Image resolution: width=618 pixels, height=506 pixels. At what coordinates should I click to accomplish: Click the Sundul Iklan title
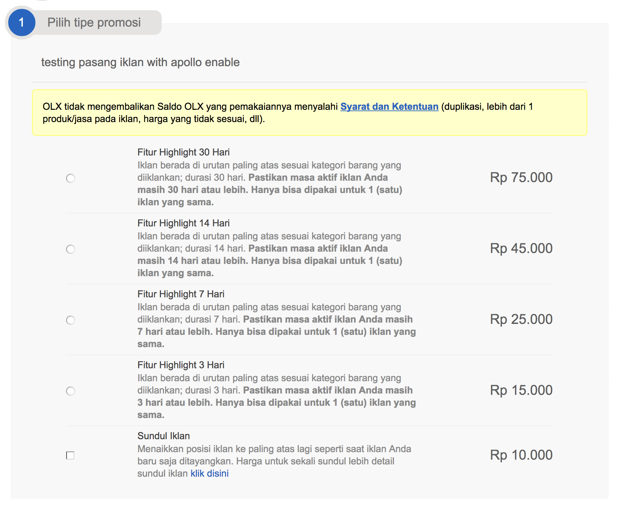click(163, 436)
